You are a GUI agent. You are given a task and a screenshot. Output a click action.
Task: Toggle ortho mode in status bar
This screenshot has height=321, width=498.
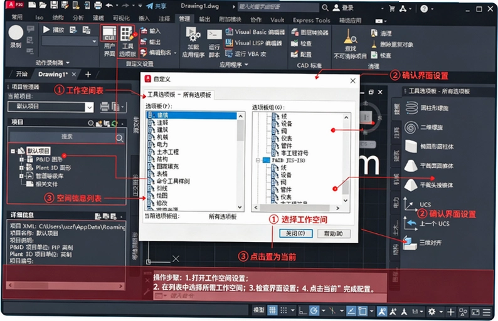(303, 311)
